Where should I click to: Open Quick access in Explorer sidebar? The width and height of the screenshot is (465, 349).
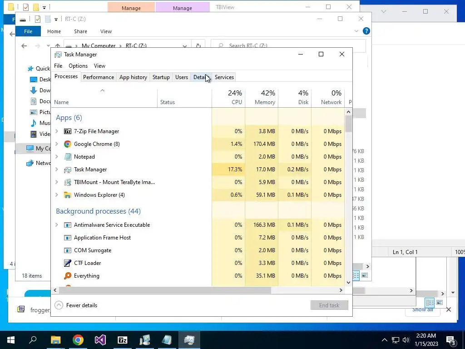click(x=39, y=69)
